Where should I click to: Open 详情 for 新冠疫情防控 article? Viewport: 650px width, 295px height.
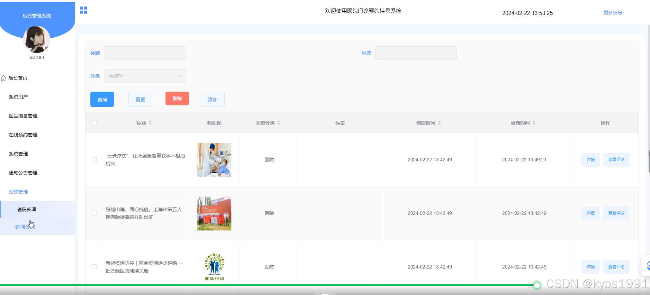tap(590, 267)
